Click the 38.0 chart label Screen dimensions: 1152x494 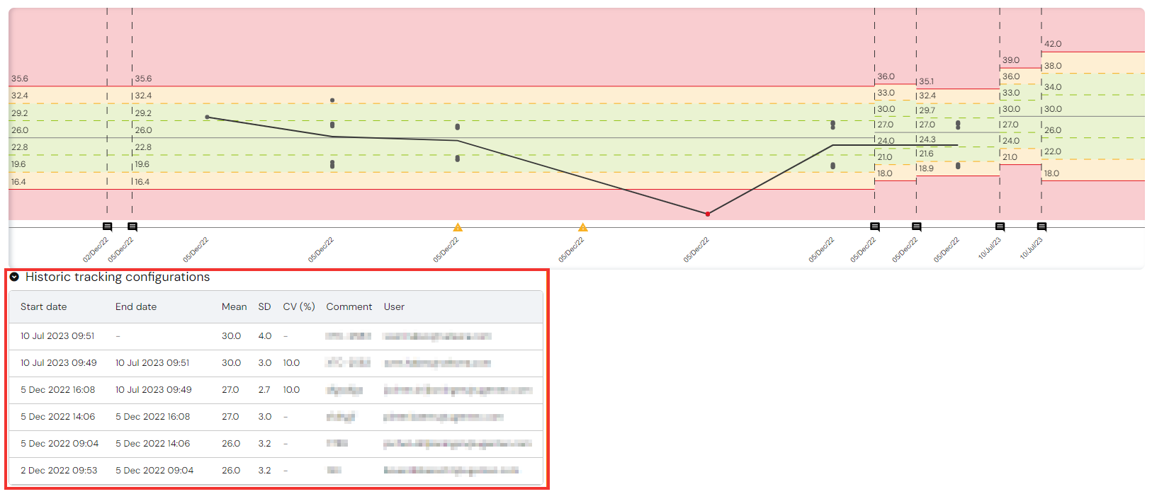[x=1053, y=66]
